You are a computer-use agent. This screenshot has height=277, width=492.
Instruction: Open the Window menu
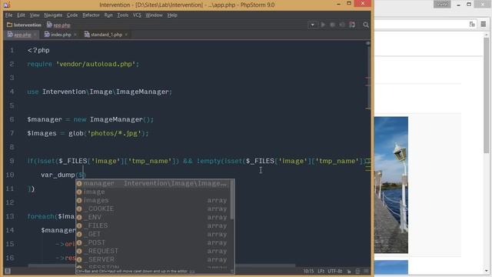(154, 15)
